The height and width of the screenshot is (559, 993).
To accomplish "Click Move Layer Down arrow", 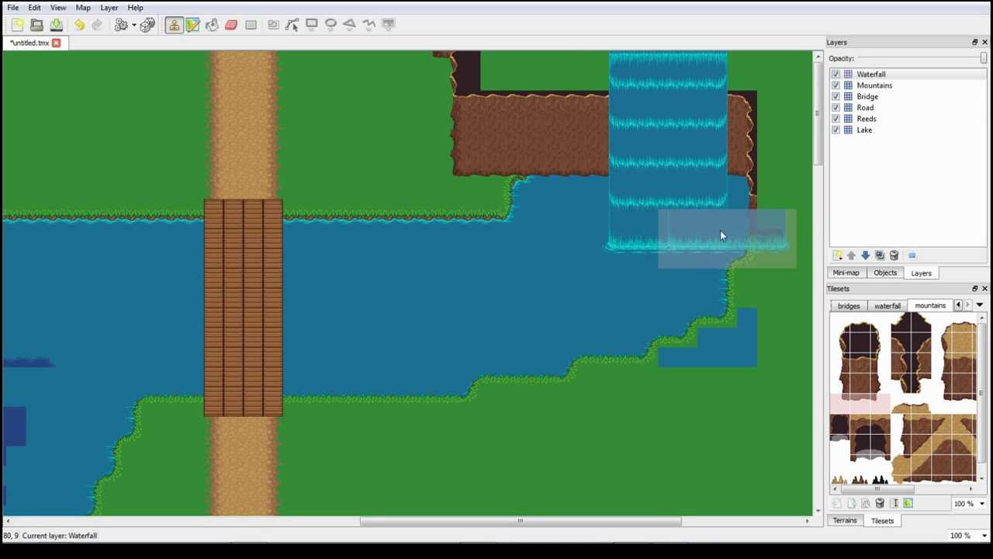I will point(865,255).
